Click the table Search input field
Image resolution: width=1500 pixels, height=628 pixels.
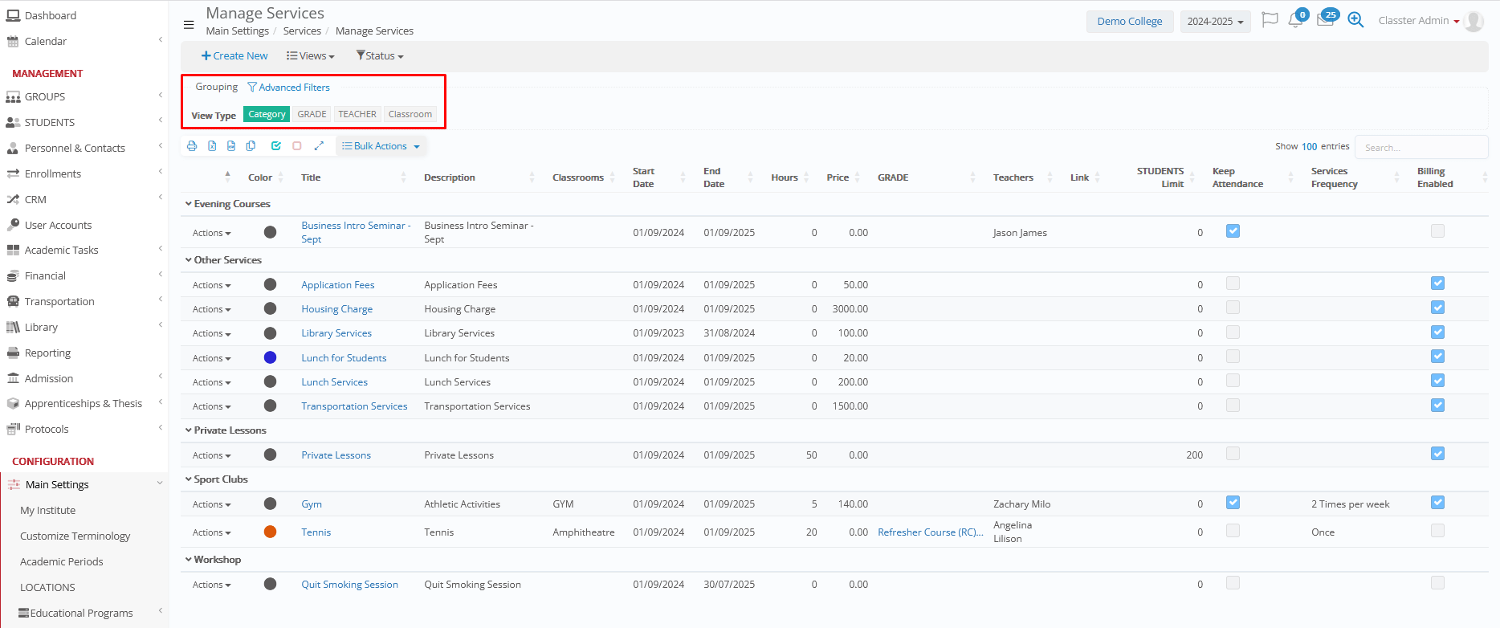(1421, 148)
